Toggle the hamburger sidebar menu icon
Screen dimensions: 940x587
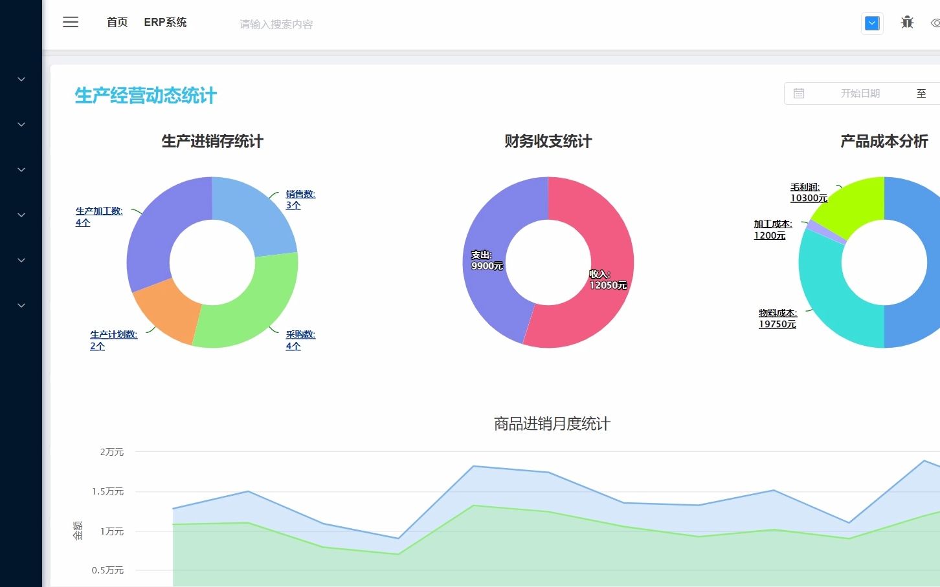click(x=71, y=22)
